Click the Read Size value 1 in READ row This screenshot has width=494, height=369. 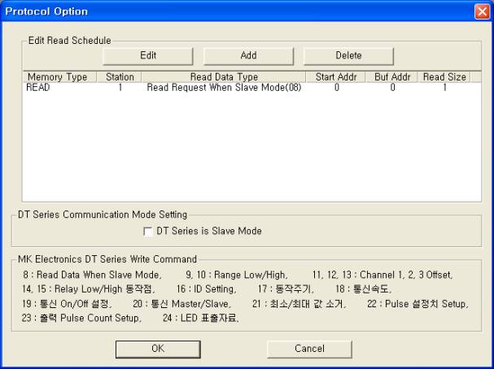click(444, 87)
